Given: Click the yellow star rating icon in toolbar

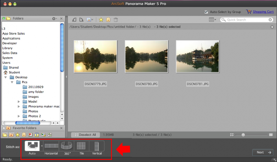Looking at the screenshot, I should point(101,20).
